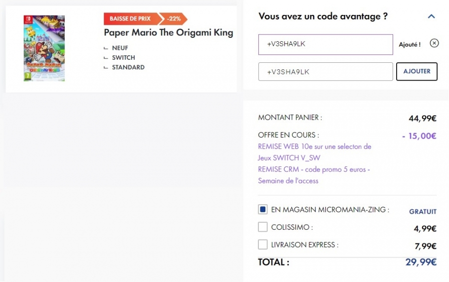
Task: Check the COLISSIMO delivery option
Action: click(263, 227)
